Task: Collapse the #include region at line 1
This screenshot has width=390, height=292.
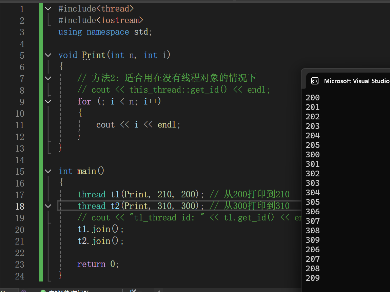Action: [x=48, y=8]
